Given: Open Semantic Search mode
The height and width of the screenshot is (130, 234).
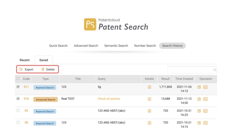Looking at the screenshot, I should coord(116,46).
